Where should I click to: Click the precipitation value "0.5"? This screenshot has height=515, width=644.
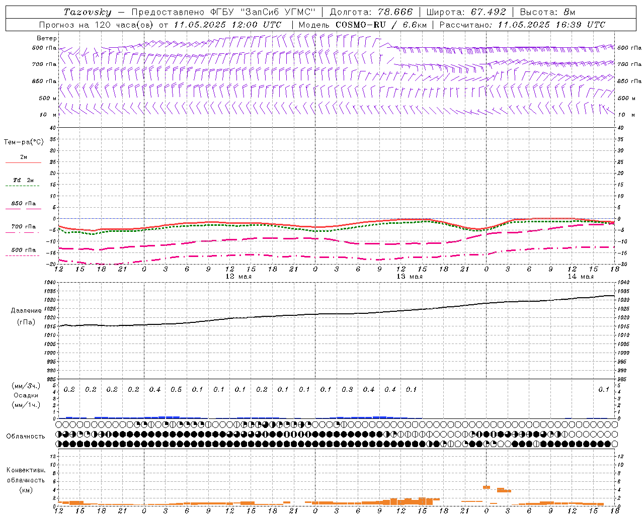[176, 390]
